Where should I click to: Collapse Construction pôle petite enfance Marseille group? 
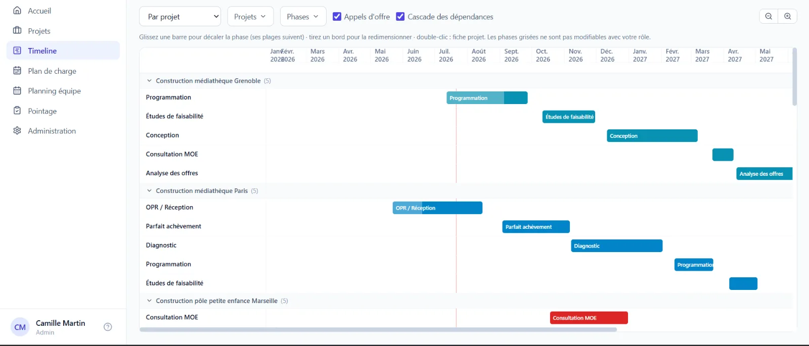pos(149,301)
